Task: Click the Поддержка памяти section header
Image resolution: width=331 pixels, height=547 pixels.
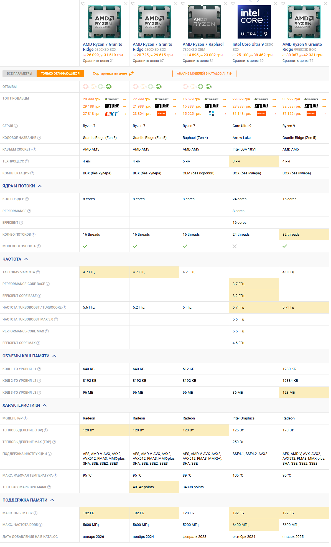Action: (x=28, y=500)
